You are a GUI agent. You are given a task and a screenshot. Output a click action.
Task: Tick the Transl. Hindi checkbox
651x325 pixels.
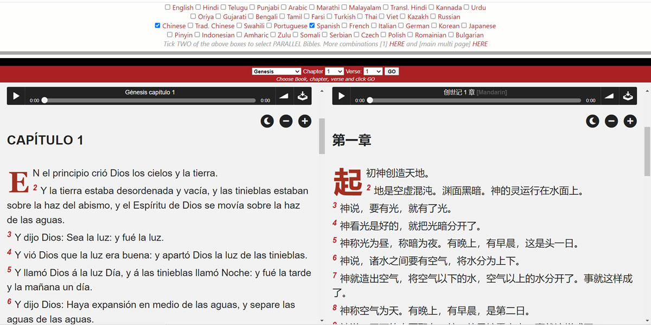point(386,8)
